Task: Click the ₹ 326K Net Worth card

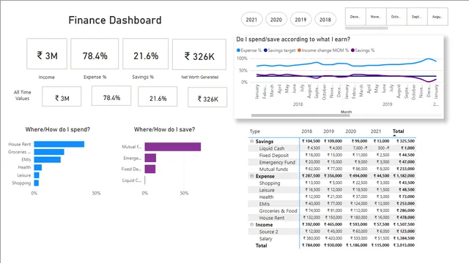Action: click(199, 54)
